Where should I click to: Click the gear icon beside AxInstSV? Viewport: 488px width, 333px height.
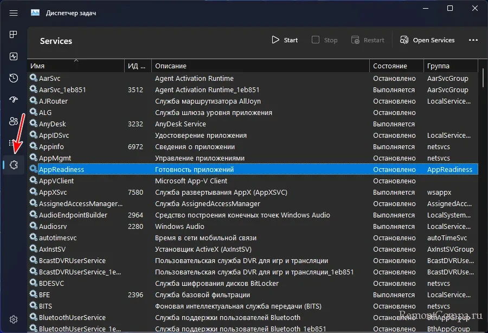[x=33, y=248]
